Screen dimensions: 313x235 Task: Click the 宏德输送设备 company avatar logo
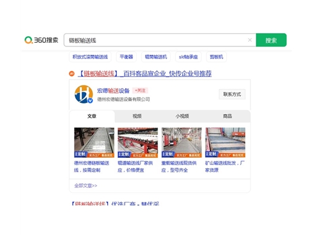(x=84, y=94)
